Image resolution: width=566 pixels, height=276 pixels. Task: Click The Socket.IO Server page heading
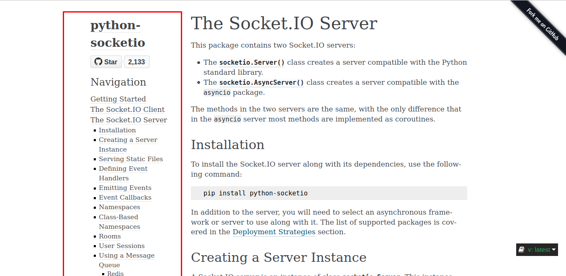(284, 23)
